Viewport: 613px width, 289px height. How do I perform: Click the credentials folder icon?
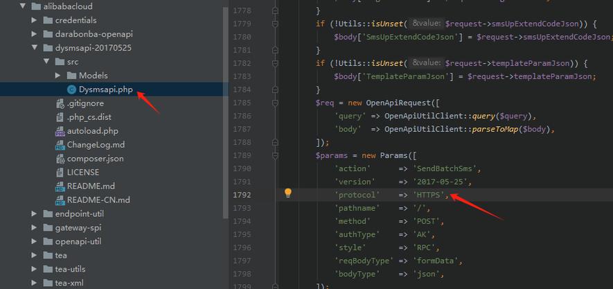click(x=48, y=20)
